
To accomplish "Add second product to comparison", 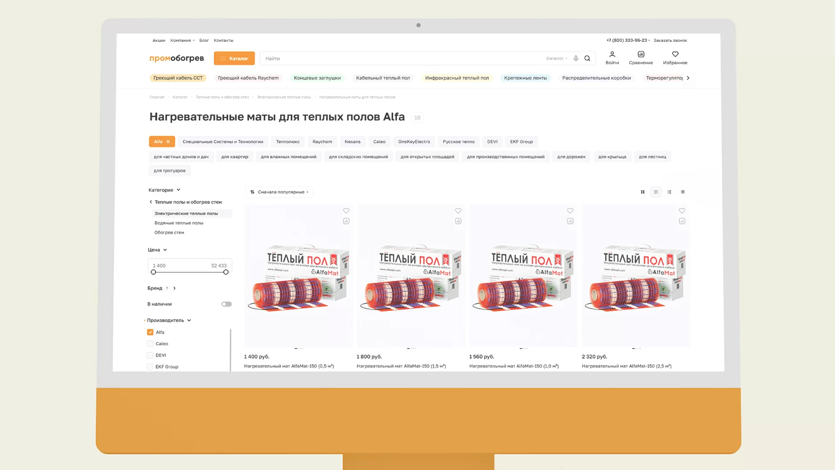I will (458, 221).
